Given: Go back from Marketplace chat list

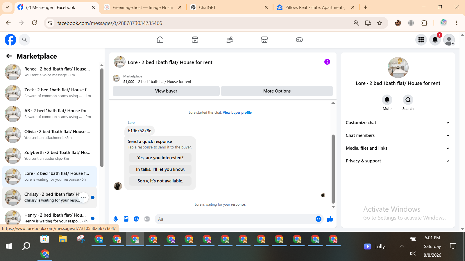Looking at the screenshot, I should pyautogui.click(x=9, y=56).
